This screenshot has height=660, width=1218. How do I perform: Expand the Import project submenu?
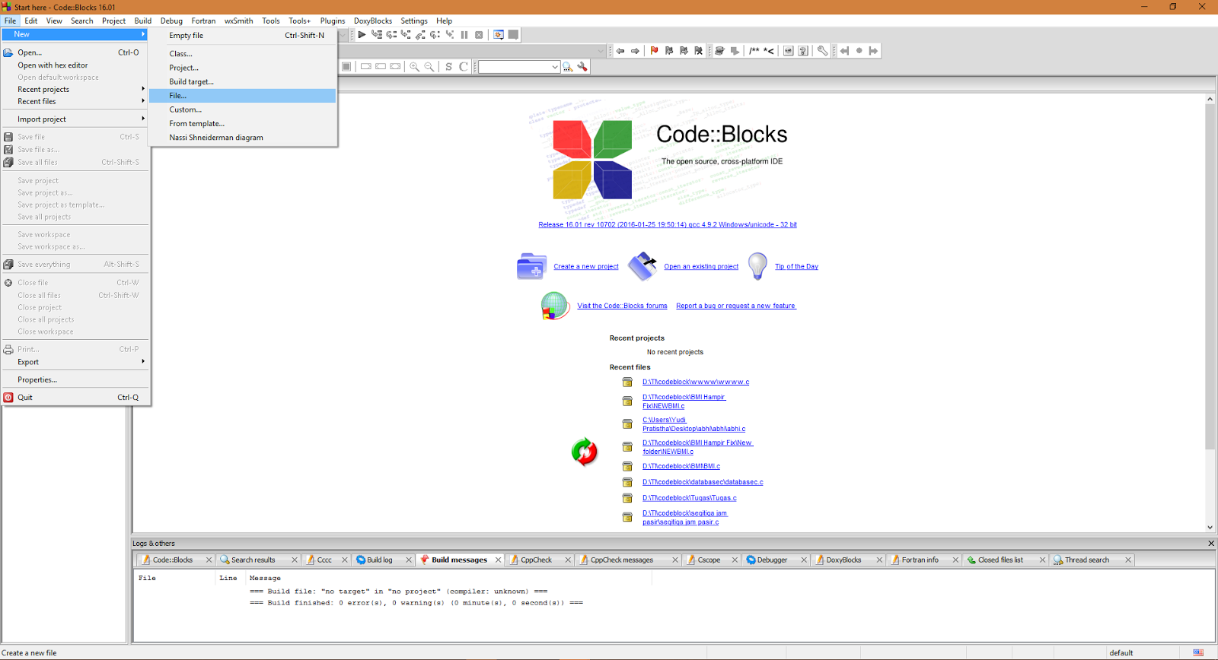[x=75, y=119]
